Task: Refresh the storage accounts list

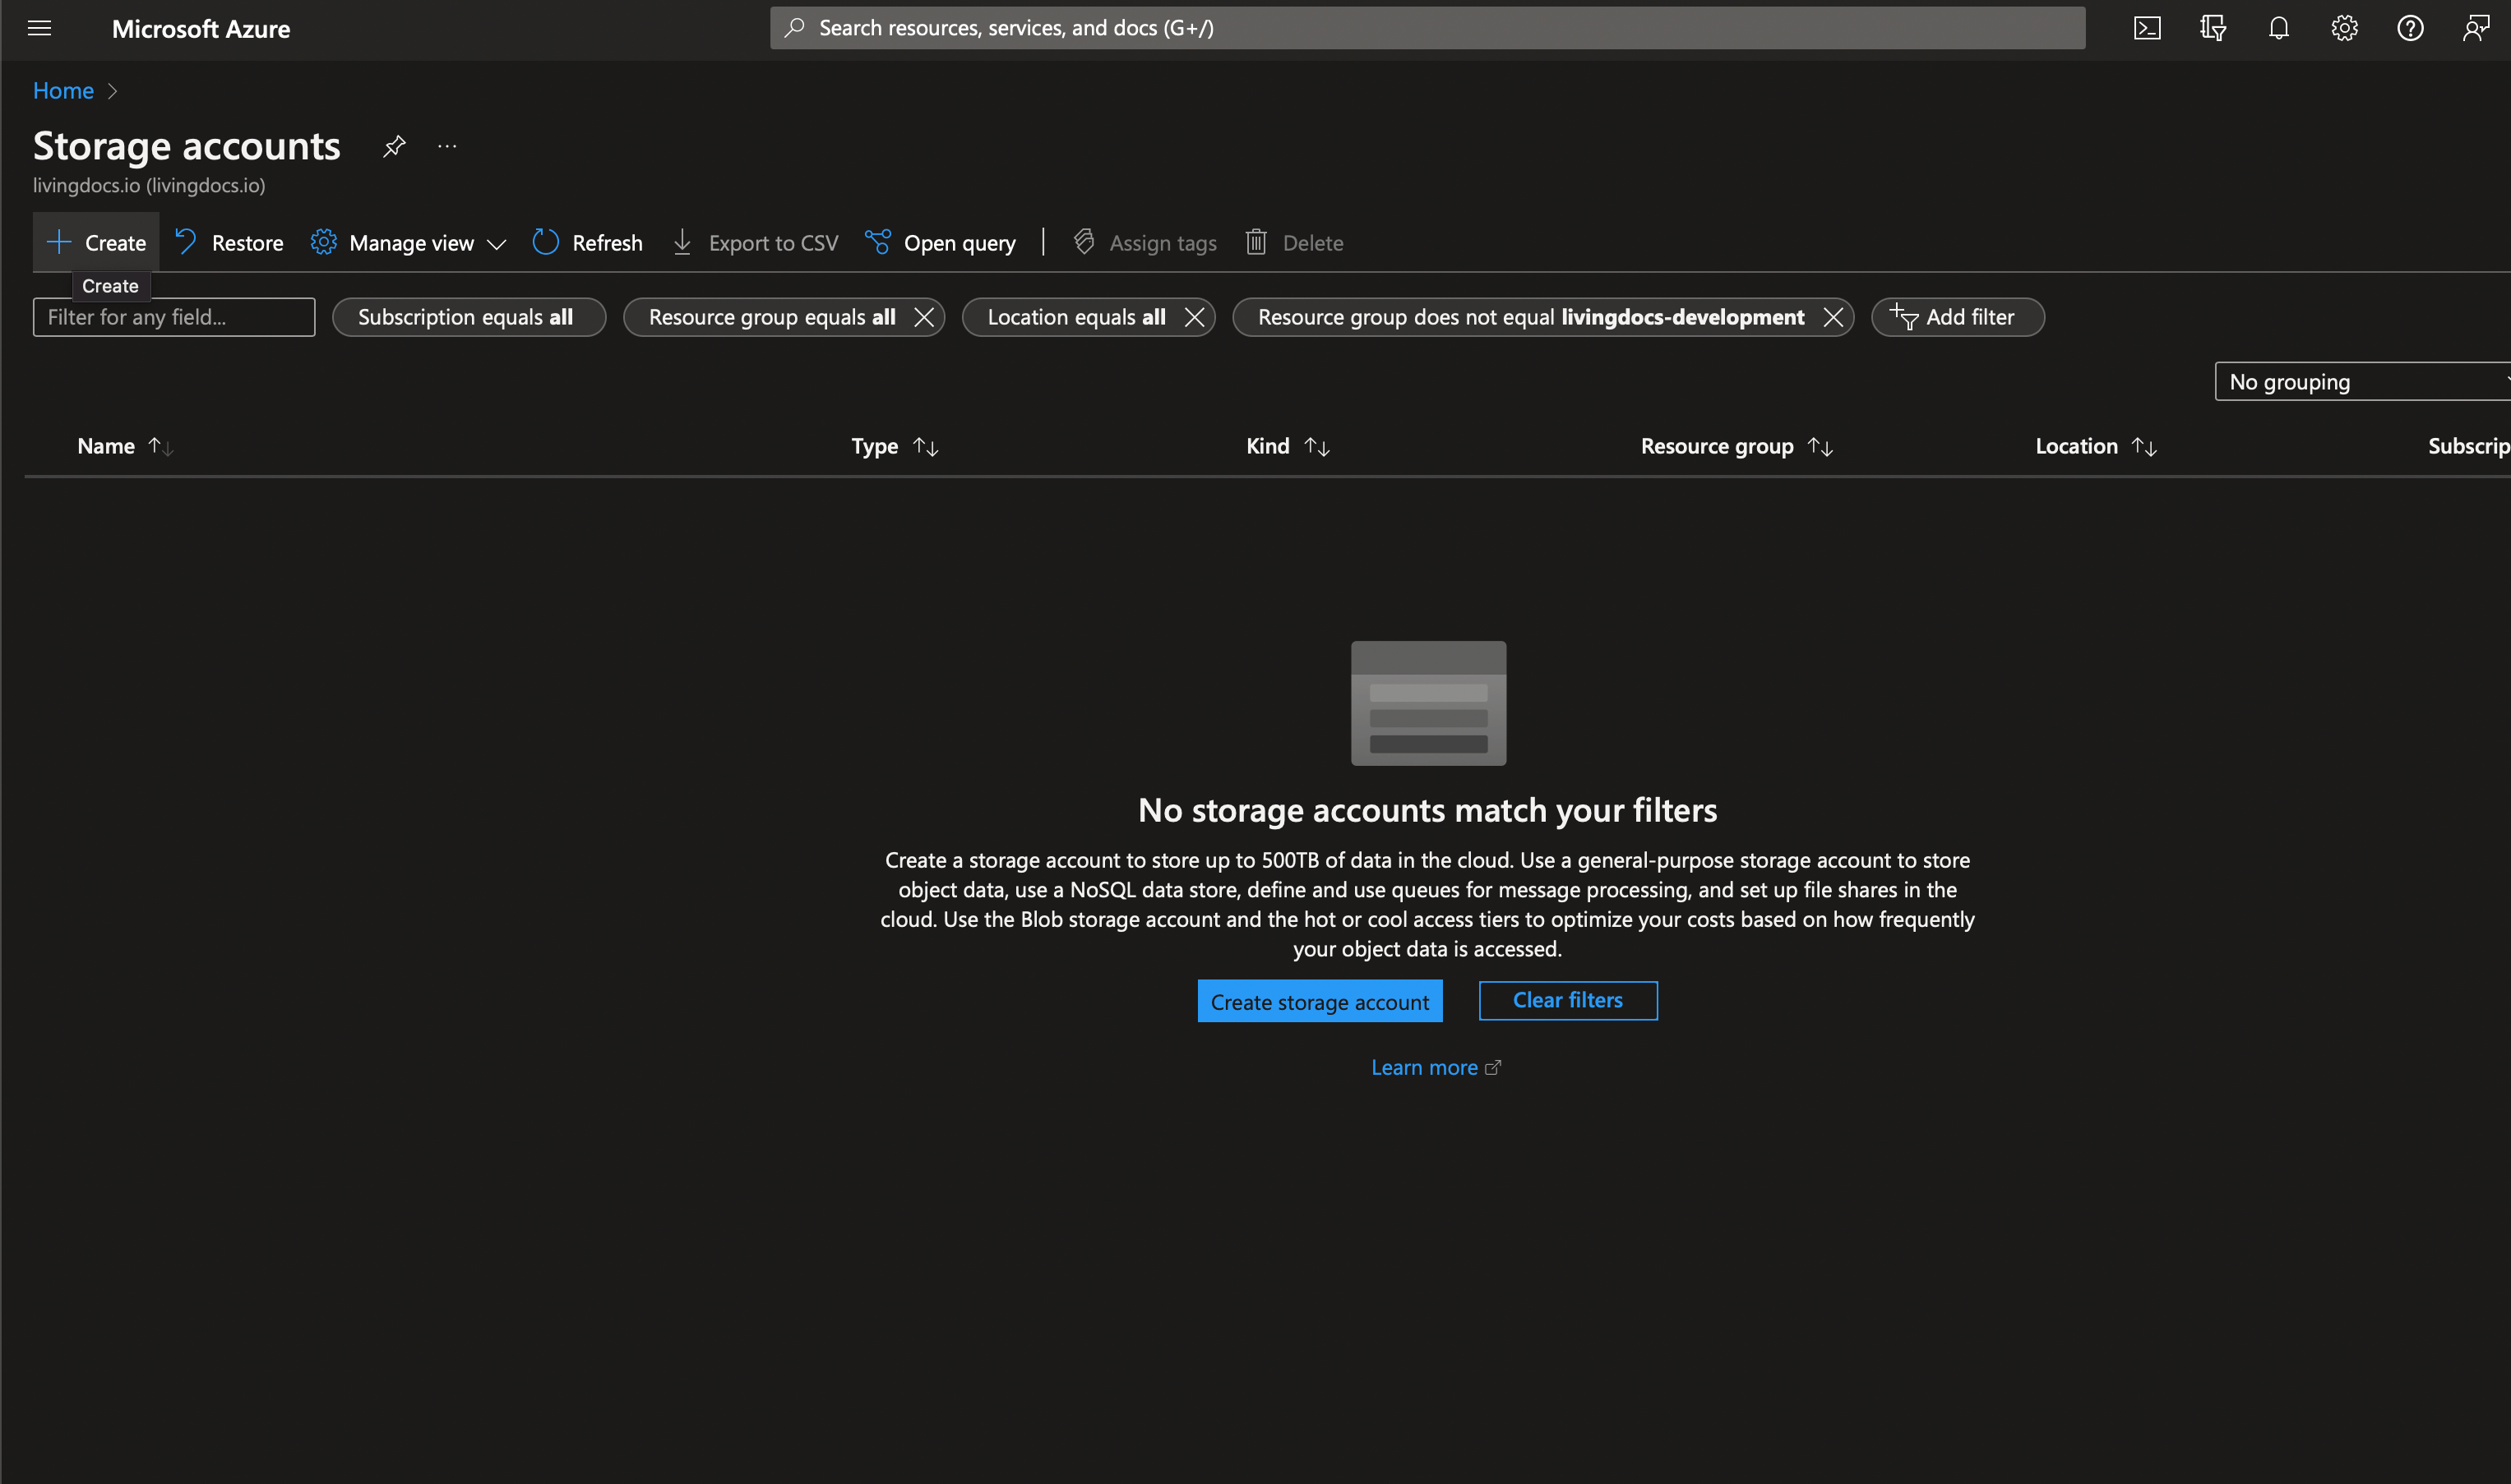Action: click(587, 242)
